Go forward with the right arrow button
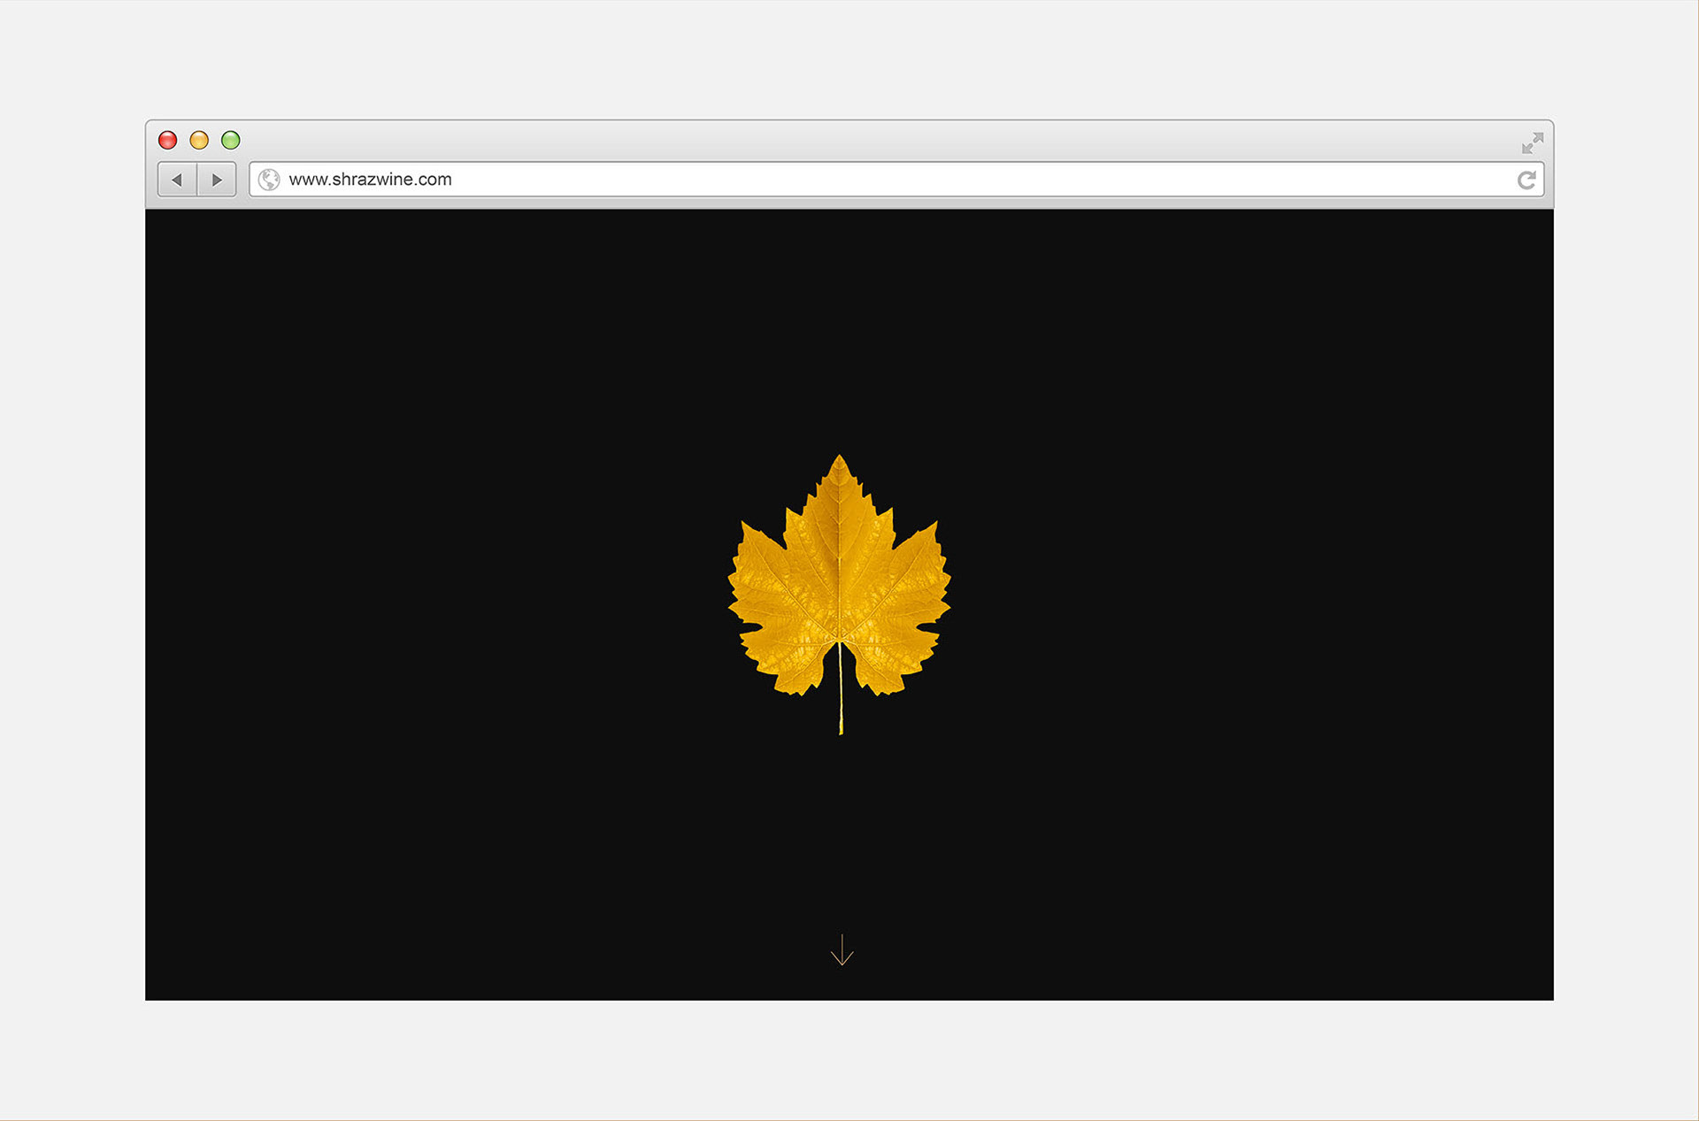Screen dimensions: 1699x1121 coord(217,180)
